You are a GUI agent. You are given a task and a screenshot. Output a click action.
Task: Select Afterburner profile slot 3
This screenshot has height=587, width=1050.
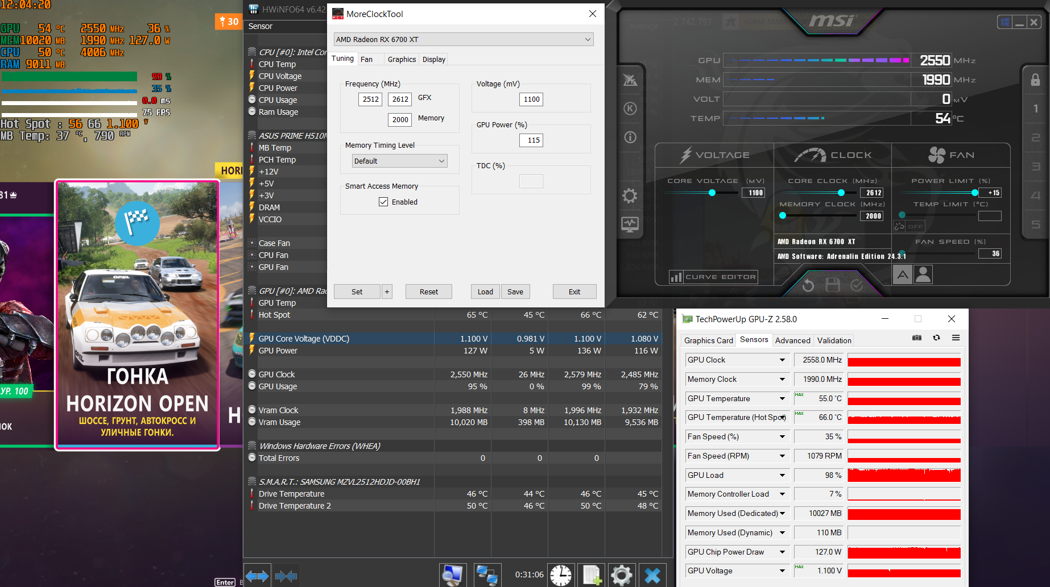point(1035,166)
